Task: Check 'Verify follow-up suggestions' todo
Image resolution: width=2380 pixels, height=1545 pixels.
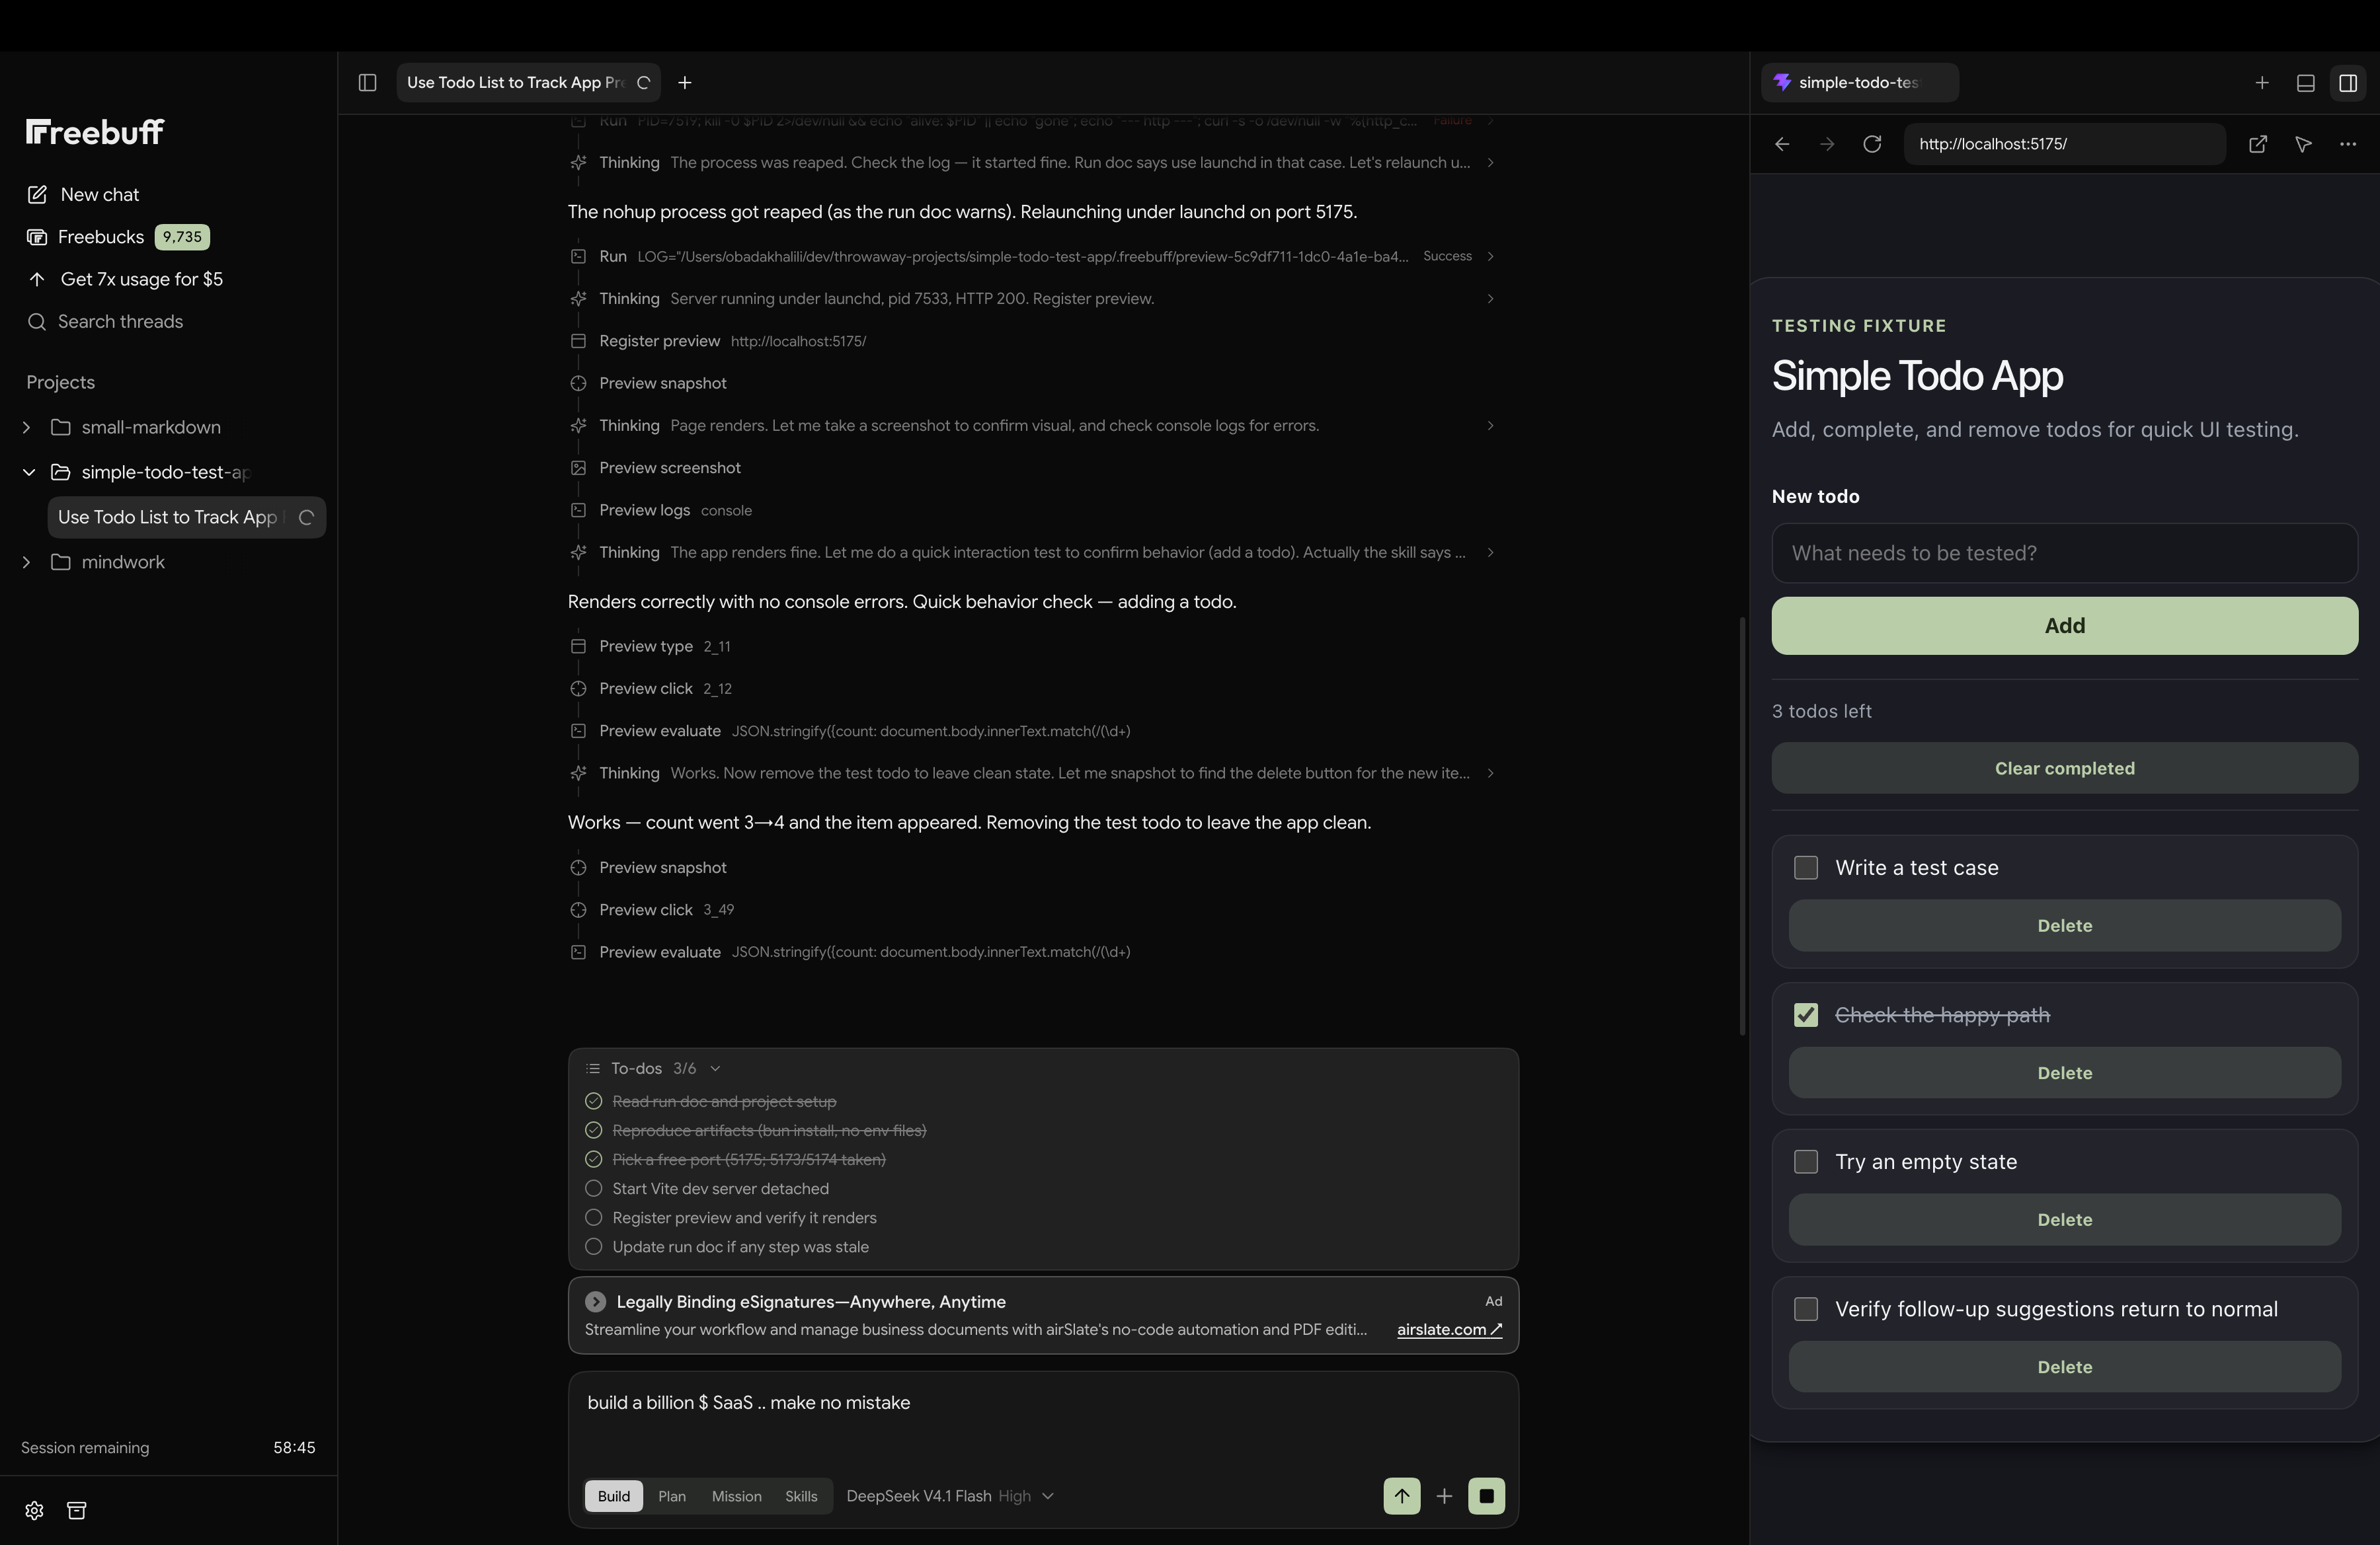Action: click(x=1806, y=1309)
